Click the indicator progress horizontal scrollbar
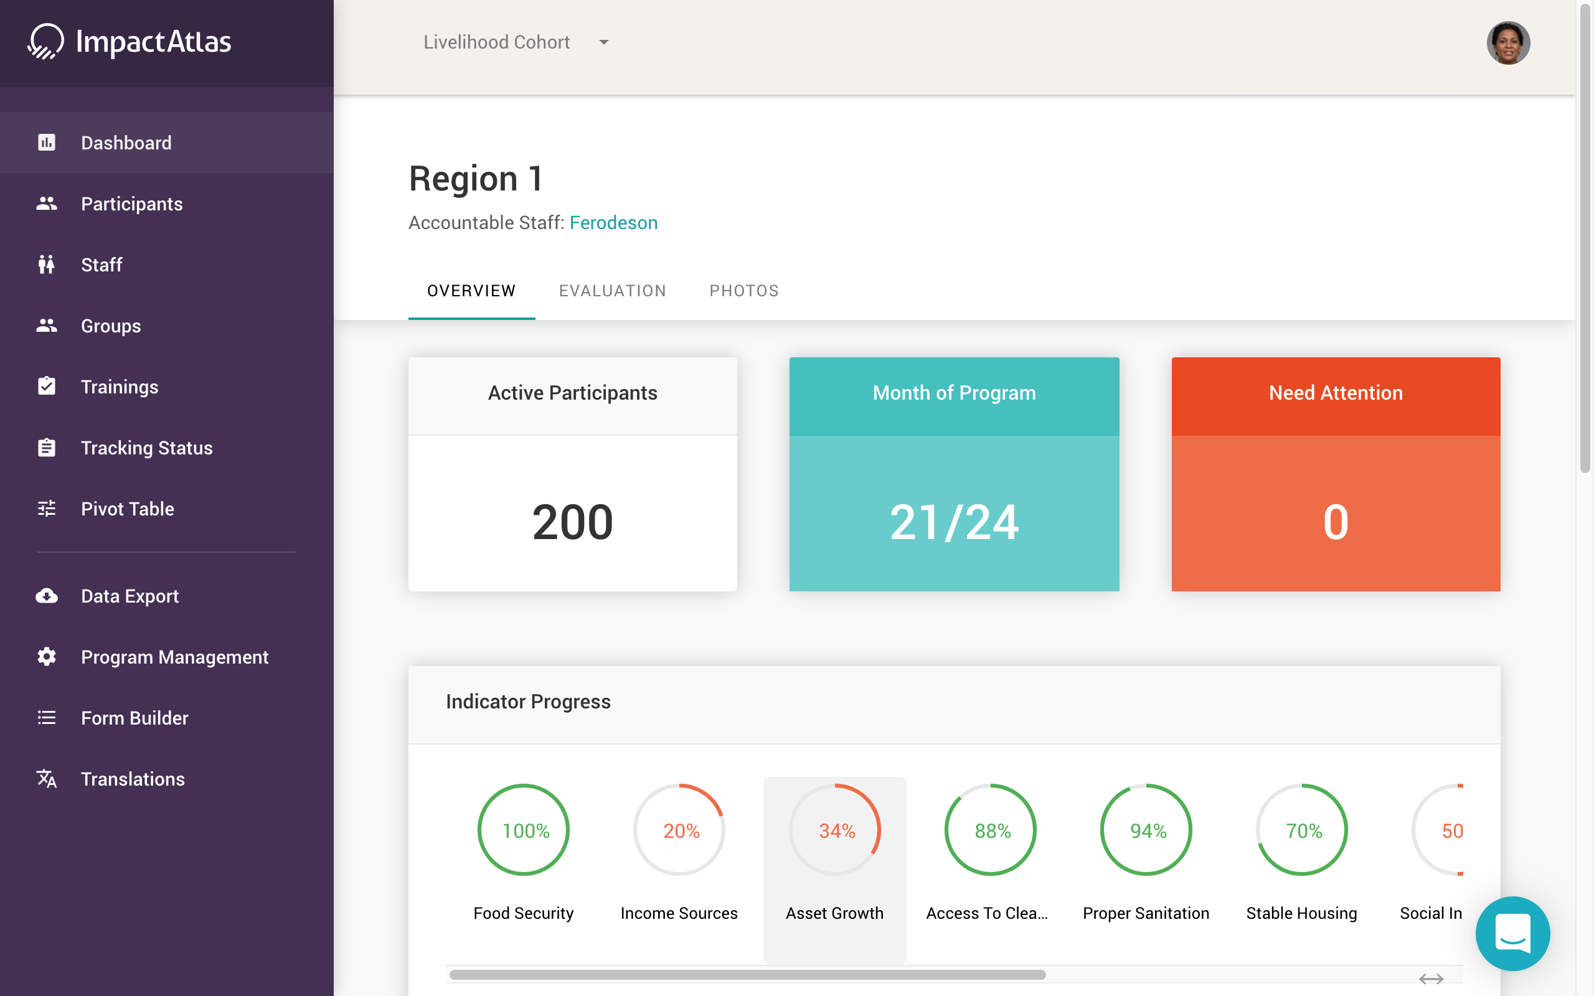 pos(747,975)
